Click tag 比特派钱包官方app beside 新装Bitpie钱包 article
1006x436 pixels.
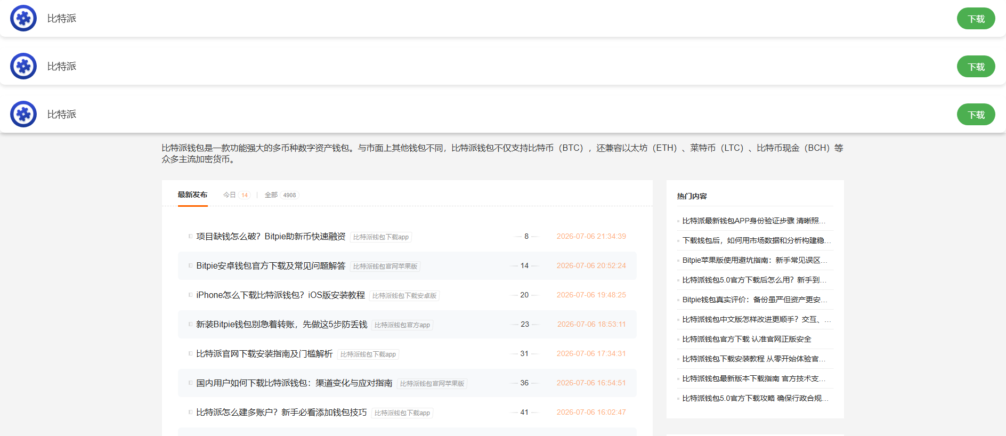402,325
